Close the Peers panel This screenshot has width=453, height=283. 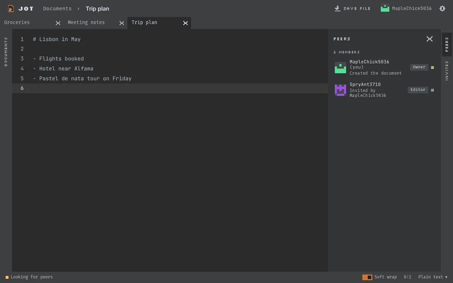(430, 39)
